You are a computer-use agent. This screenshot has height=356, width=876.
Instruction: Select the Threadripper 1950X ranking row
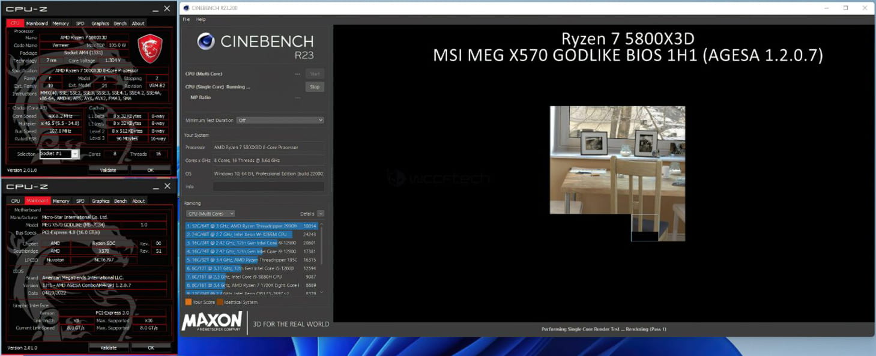252,260
